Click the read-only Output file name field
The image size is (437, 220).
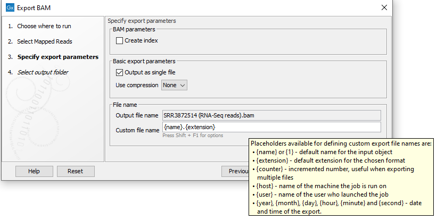tap(271, 115)
